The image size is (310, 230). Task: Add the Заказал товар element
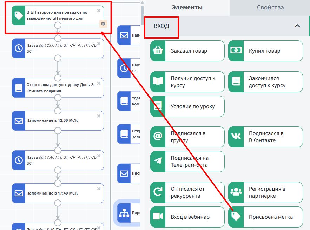[187, 51]
